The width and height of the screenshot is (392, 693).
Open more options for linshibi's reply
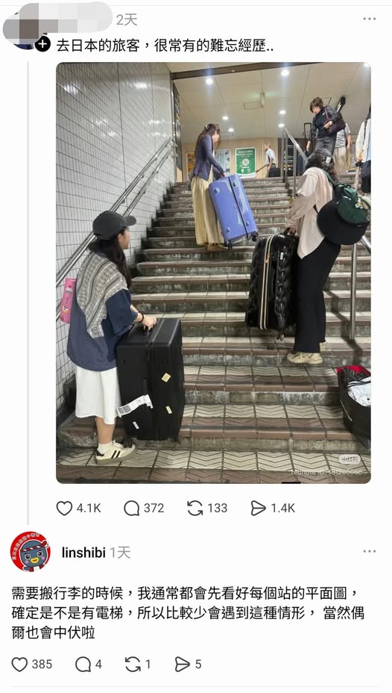click(369, 552)
